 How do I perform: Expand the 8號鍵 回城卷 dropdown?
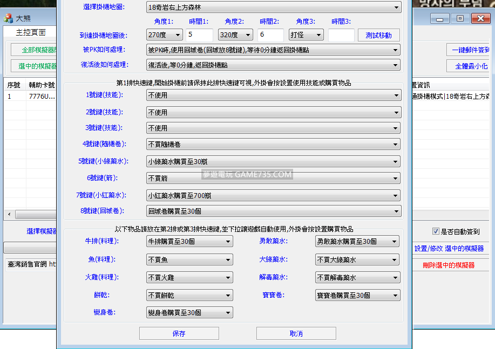pos(274,211)
